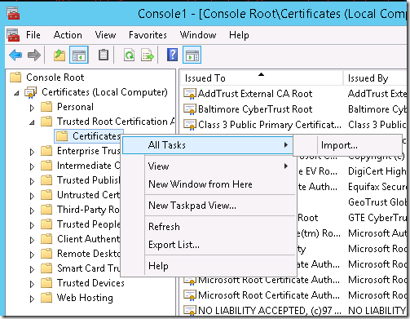This screenshot has width=410, height=319.
Task: Toggle Show/Hide Action Pane toolbar icon
Action: point(192,55)
